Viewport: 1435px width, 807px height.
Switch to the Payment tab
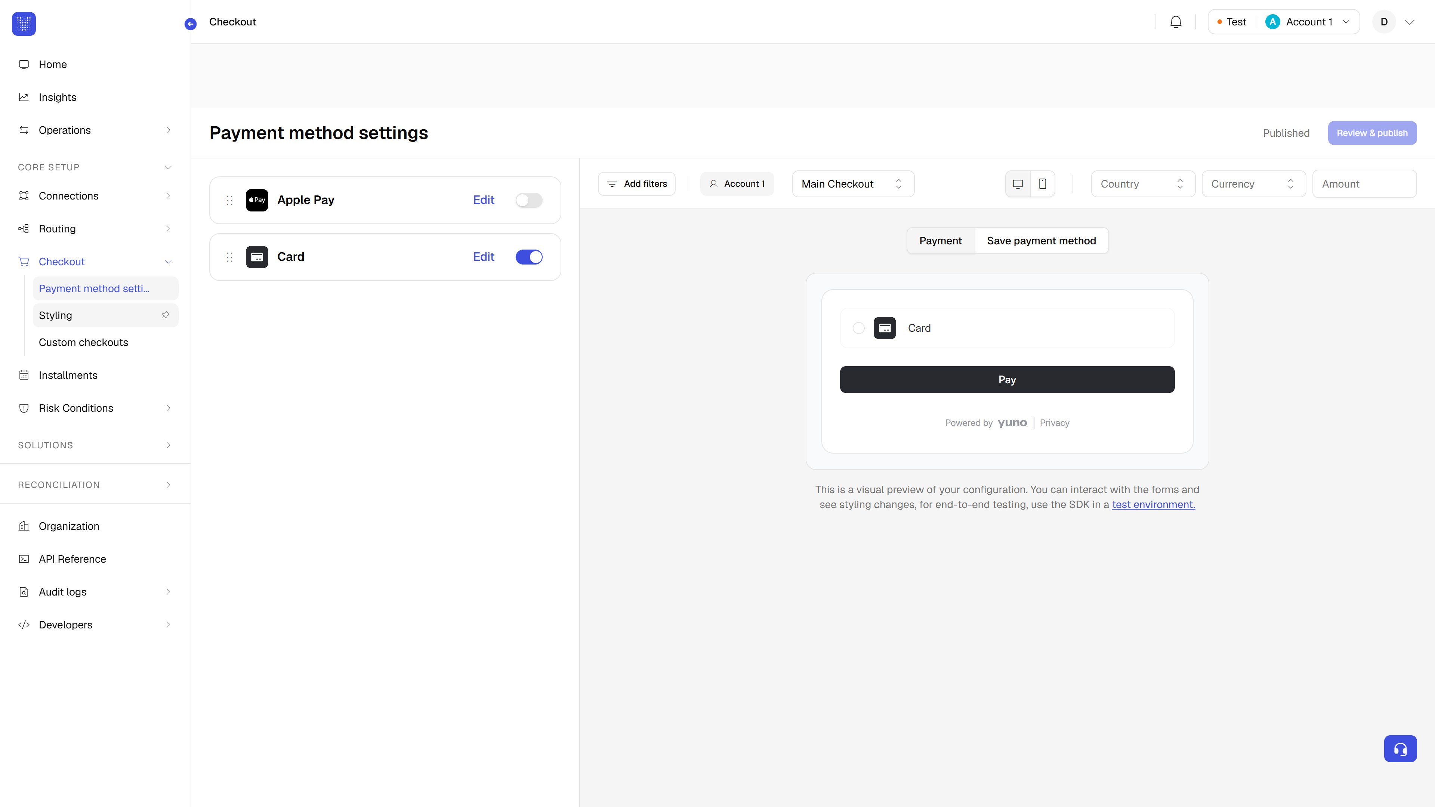pyautogui.click(x=940, y=241)
